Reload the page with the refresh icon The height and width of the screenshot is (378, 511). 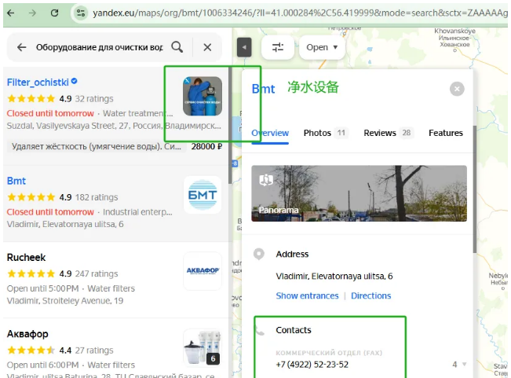54,13
